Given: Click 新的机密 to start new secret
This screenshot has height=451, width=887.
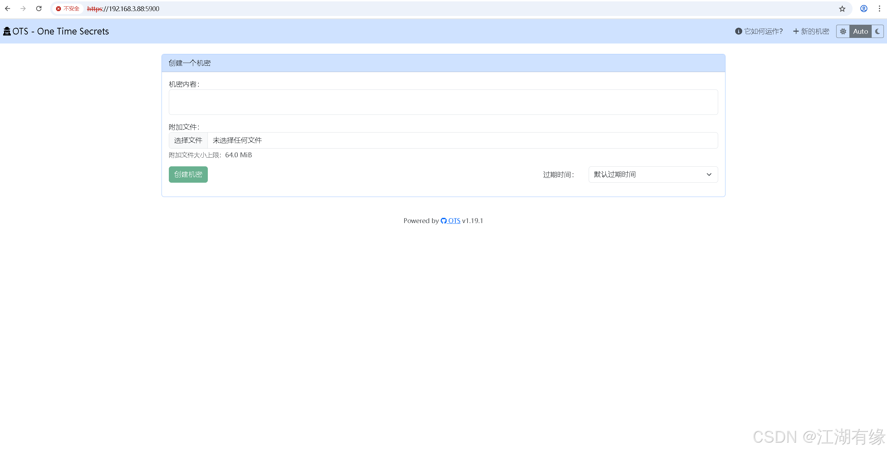Looking at the screenshot, I should 811,31.
